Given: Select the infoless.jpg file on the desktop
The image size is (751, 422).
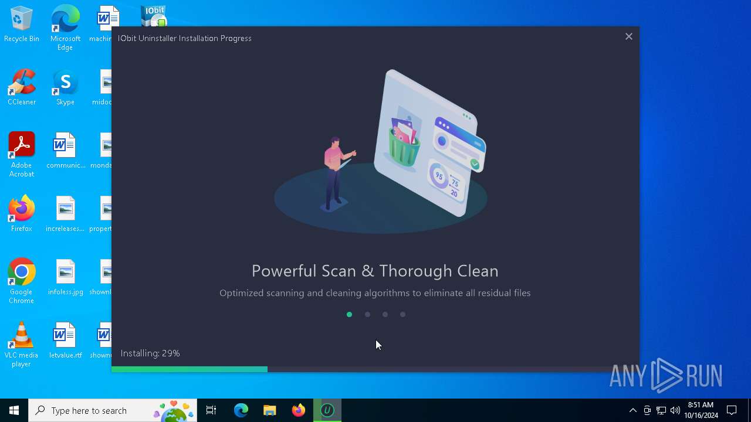Looking at the screenshot, I should tap(65, 278).
